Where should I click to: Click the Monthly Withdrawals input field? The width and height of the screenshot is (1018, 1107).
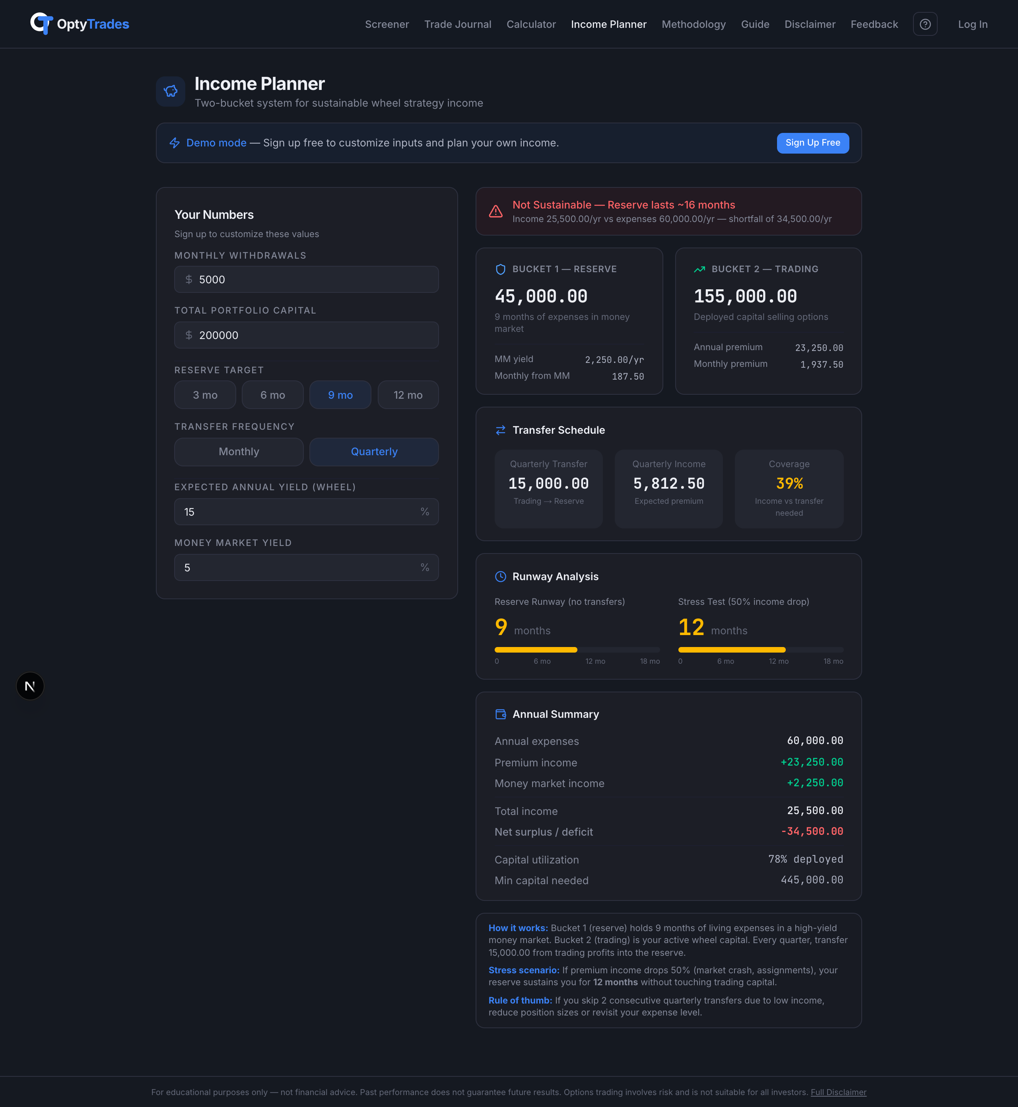click(x=306, y=279)
